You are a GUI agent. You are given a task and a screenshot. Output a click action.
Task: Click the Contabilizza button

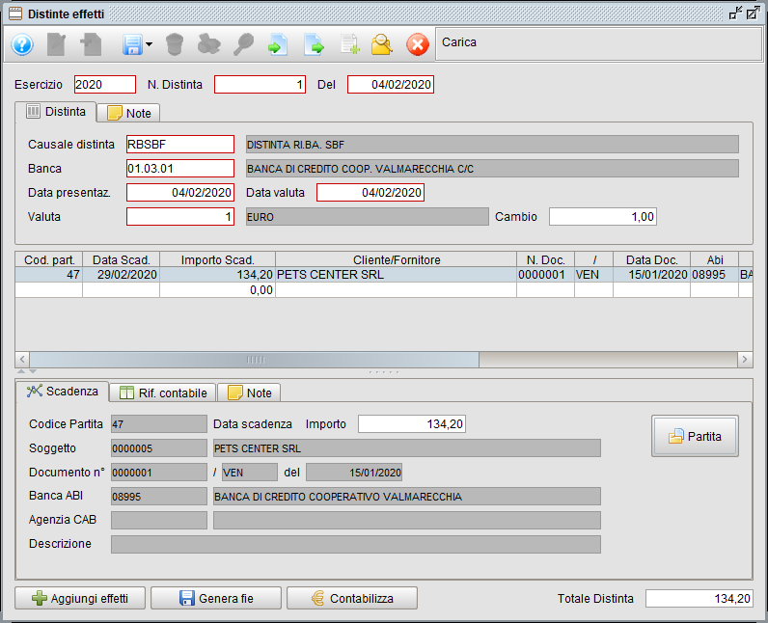[352, 598]
